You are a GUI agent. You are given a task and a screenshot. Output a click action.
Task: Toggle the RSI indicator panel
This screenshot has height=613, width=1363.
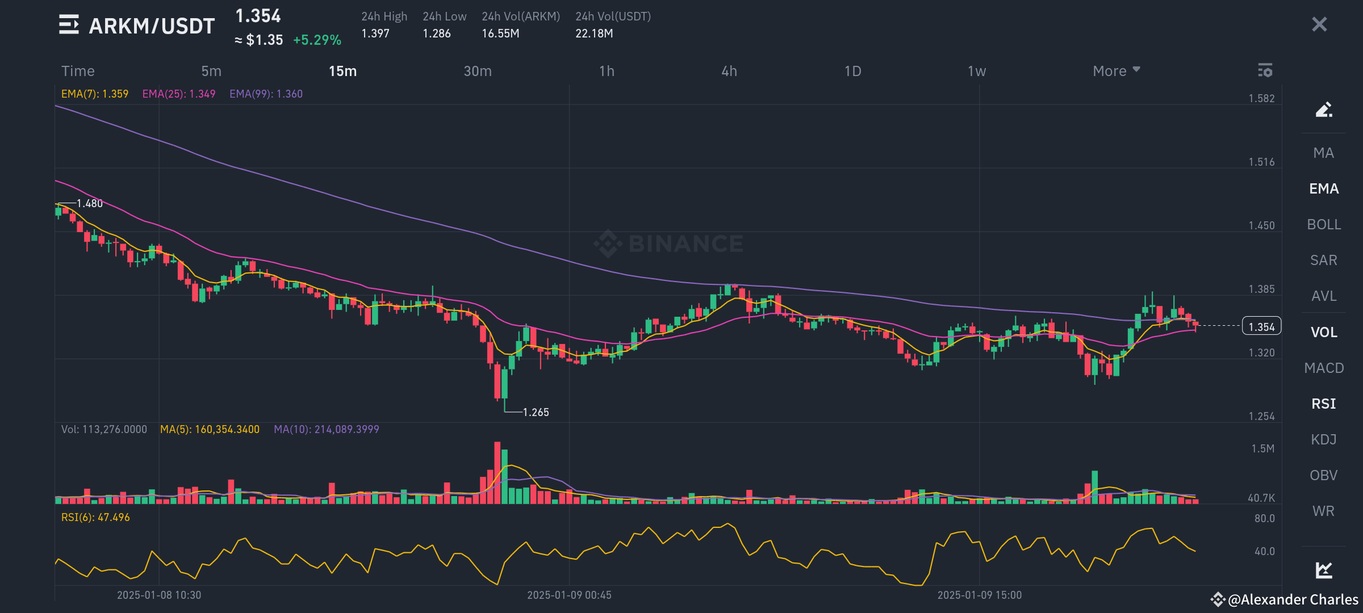tap(1323, 404)
